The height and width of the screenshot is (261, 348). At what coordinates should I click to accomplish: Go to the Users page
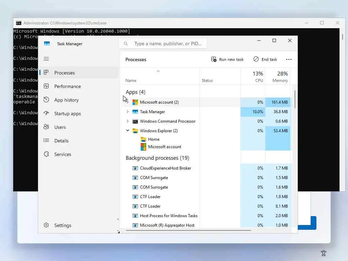pyautogui.click(x=79, y=127)
